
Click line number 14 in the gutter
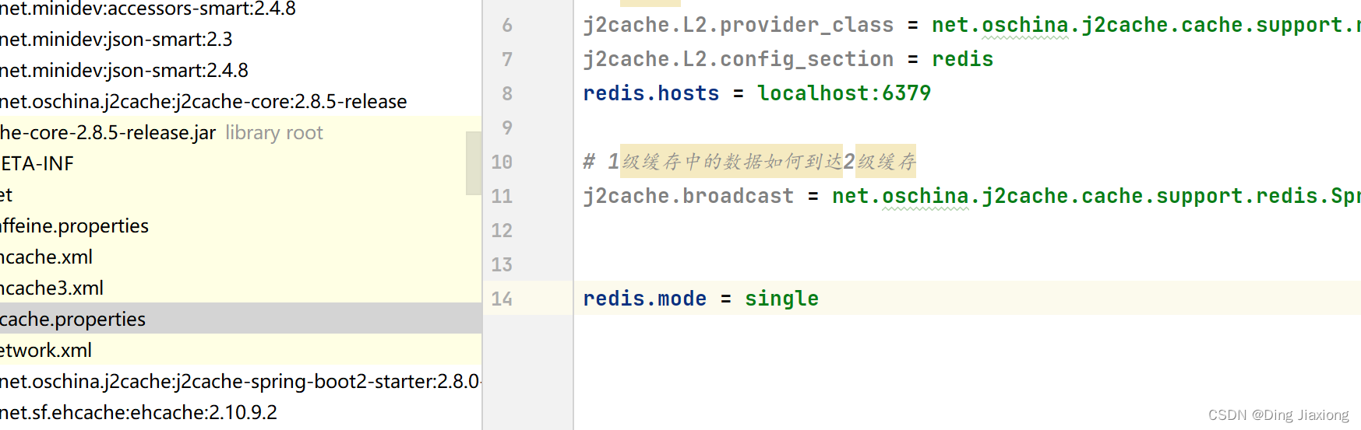tap(502, 299)
